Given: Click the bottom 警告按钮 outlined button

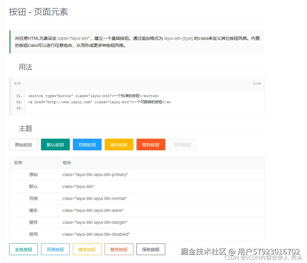Looking at the screenshot, I should 119,249.
